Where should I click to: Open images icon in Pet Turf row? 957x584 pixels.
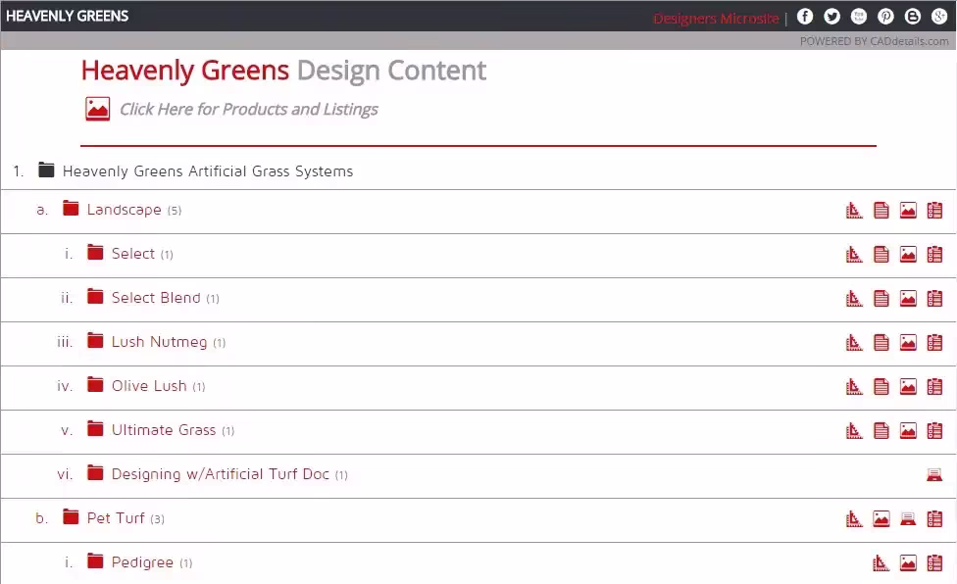pyautogui.click(x=881, y=518)
